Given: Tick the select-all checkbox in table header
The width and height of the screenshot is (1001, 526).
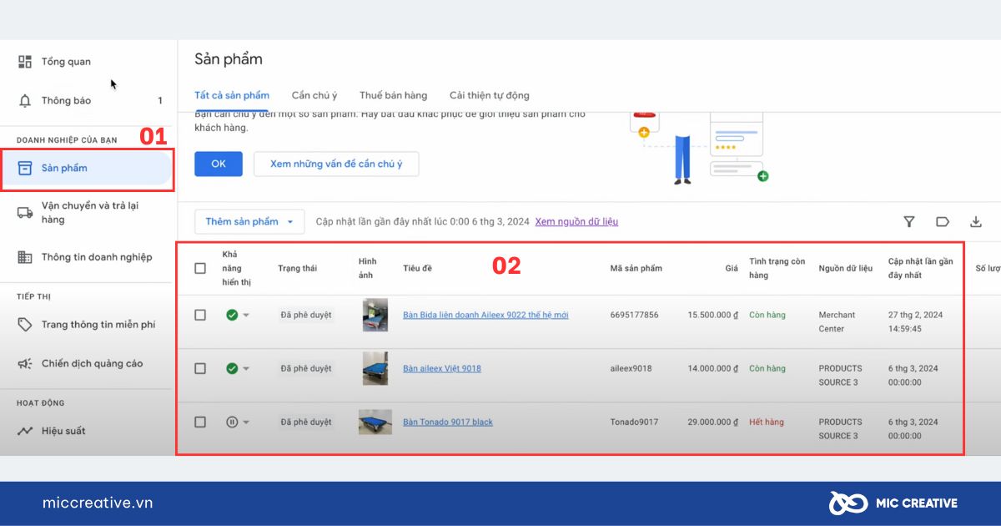Looking at the screenshot, I should tap(200, 268).
